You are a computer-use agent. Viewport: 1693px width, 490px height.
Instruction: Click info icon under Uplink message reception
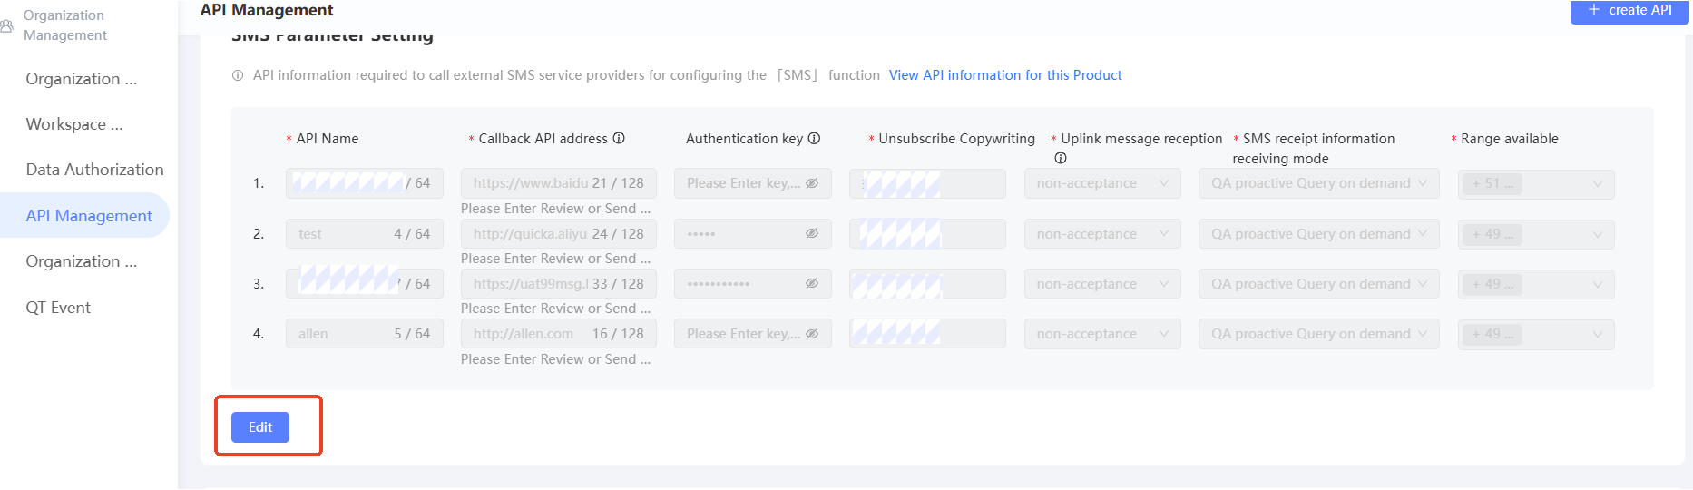click(1060, 159)
